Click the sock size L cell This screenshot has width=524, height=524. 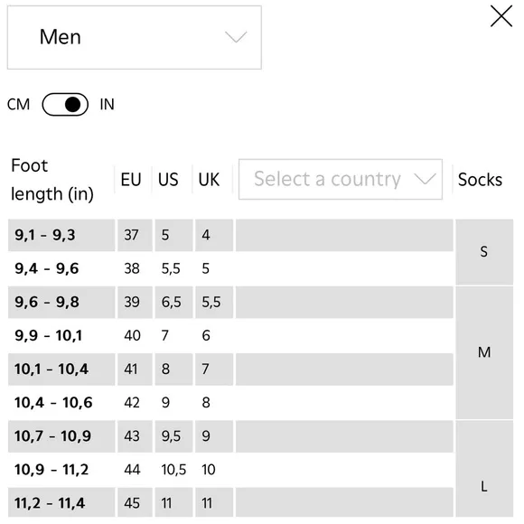tap(484, 486)
